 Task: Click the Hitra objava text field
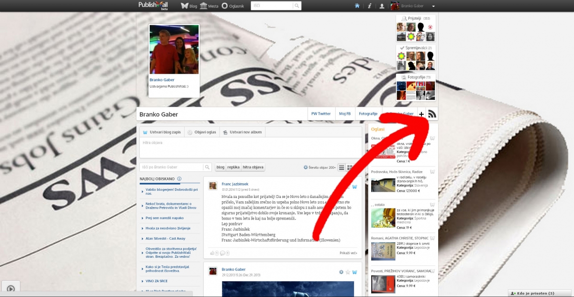click(x=250, y=147)
